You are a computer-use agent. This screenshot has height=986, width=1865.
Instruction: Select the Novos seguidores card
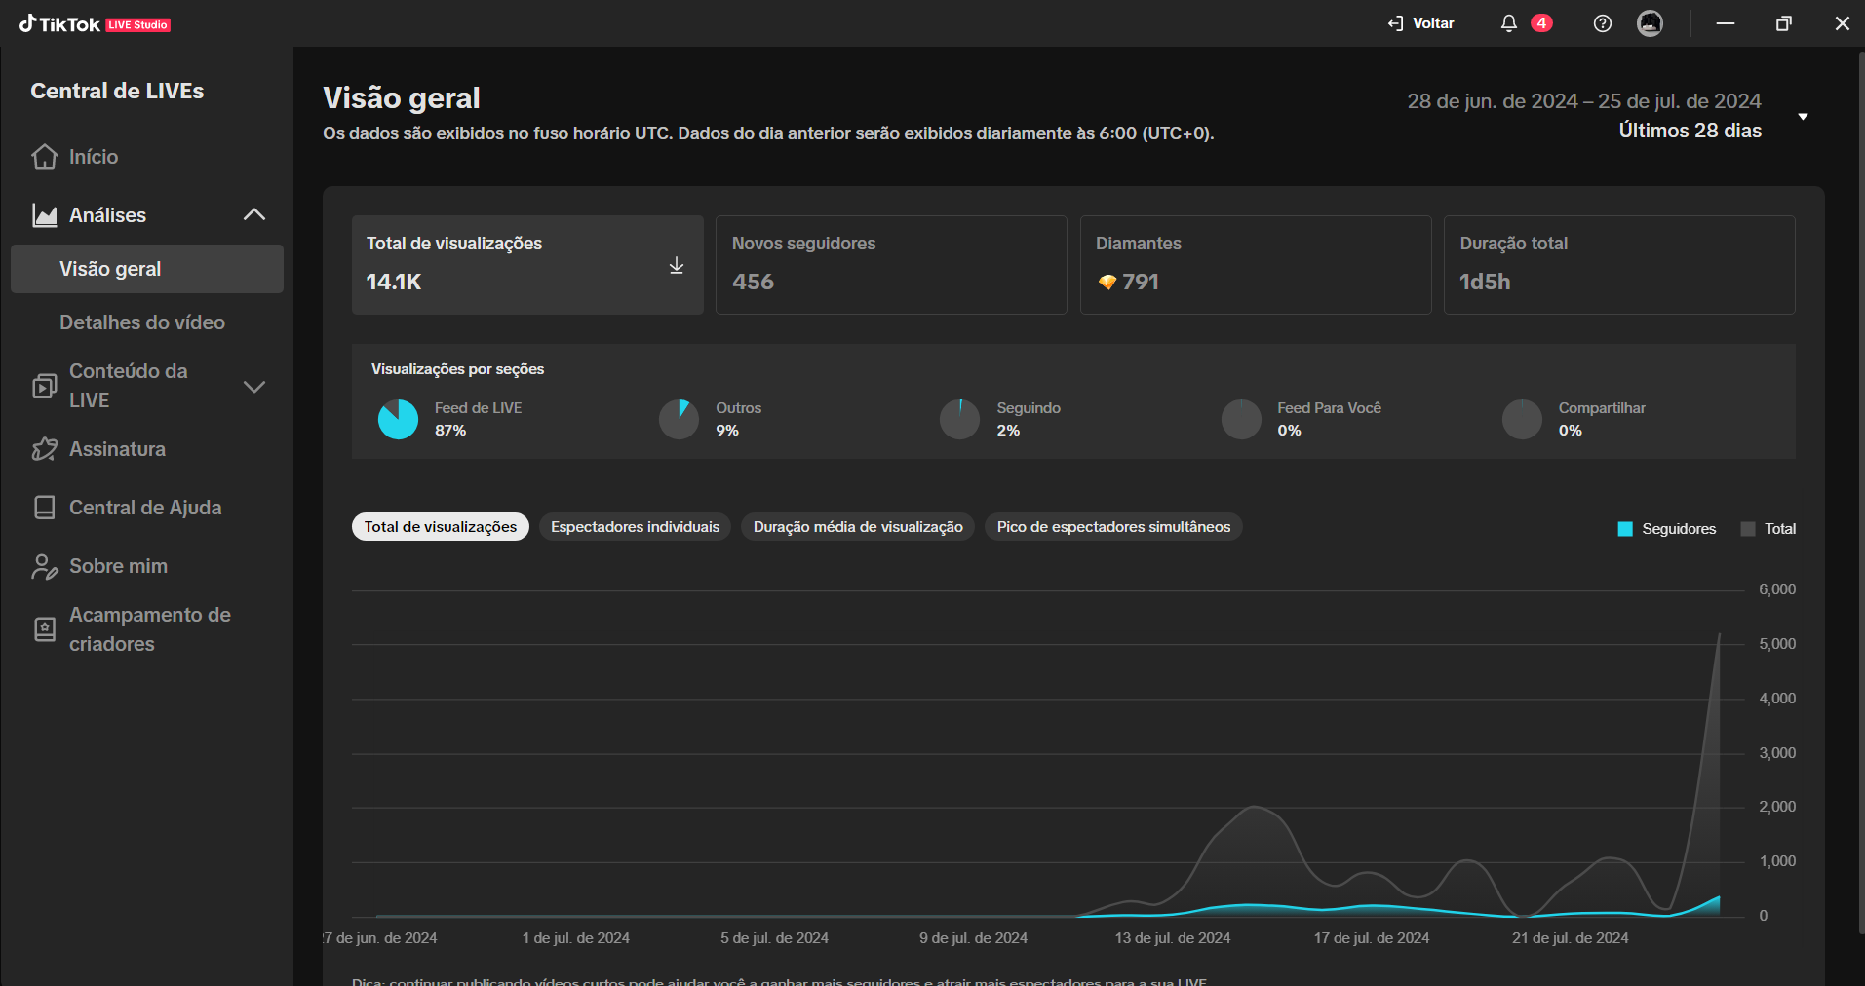tap(891, 265)
